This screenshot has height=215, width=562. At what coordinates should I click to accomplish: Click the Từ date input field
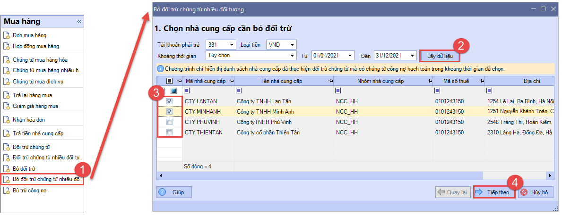click(329, 56)
